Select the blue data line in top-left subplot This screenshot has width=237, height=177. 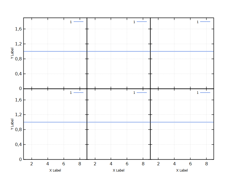[55, 51]
